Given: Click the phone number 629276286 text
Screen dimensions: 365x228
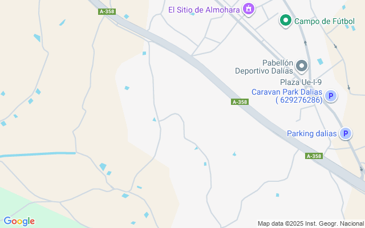Looking at the screenshot, I should click(299, 100).
